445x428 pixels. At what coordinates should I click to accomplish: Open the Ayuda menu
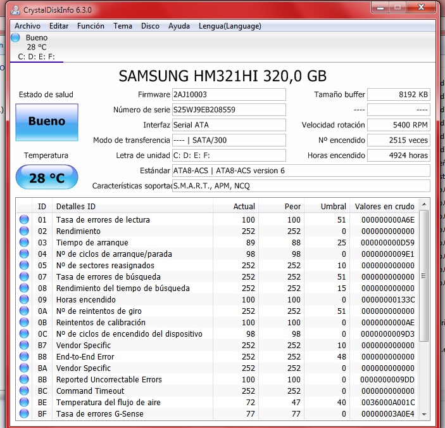click(x=179, y=26)
